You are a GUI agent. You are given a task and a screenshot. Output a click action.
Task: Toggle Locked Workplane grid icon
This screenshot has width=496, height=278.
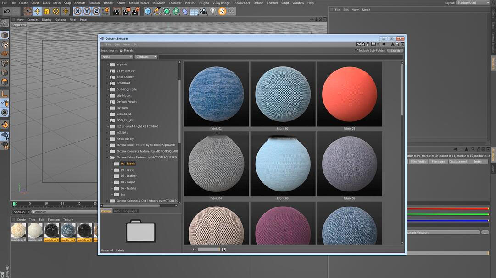click(x=5, y=136)
